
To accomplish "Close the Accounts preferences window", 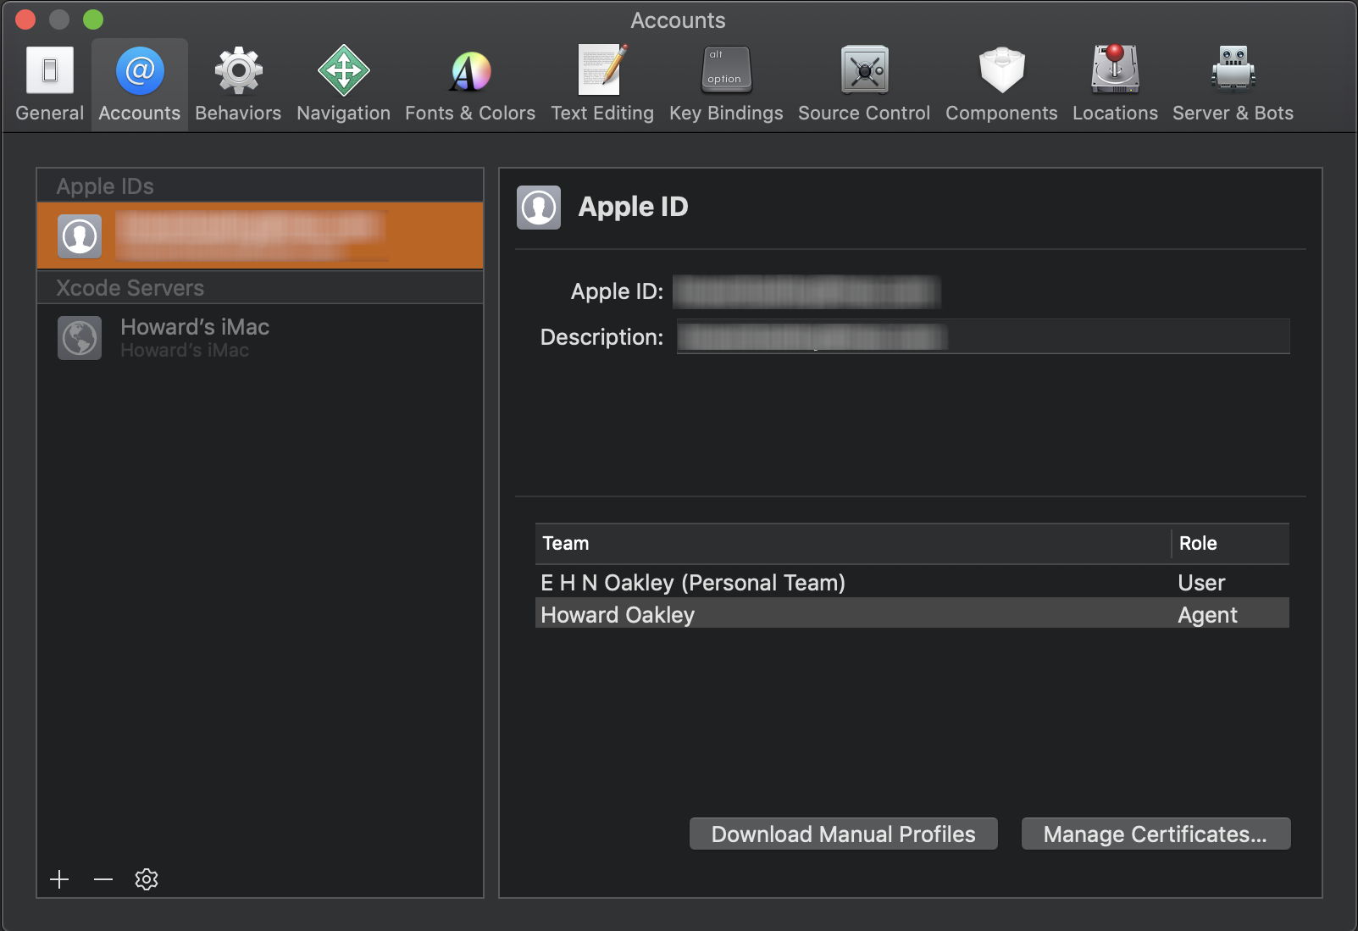I will pyautogui.click(x=25, y=19).
